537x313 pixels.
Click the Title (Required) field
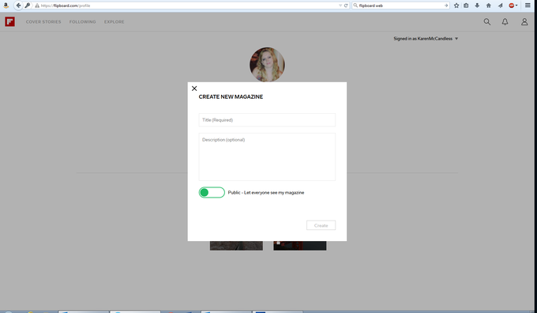point(267,120)
